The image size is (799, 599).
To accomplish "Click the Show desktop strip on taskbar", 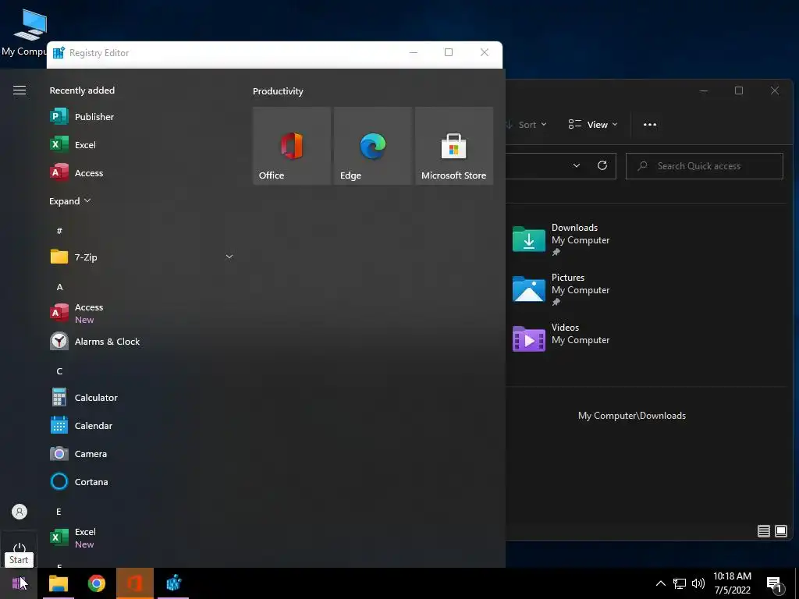I will 797,583.
